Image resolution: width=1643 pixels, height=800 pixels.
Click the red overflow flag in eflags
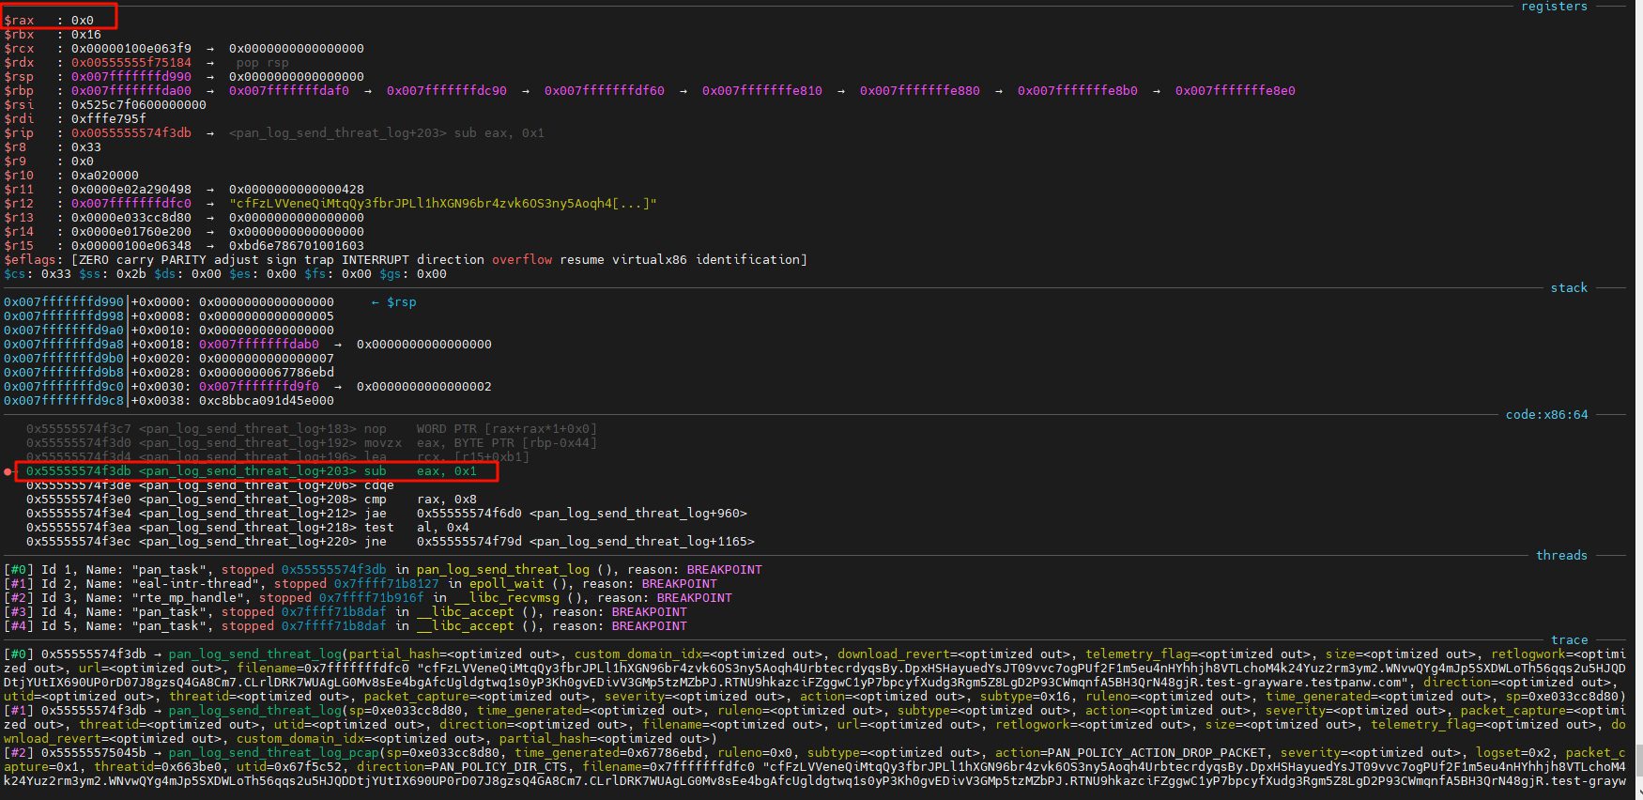pos(522,259)
